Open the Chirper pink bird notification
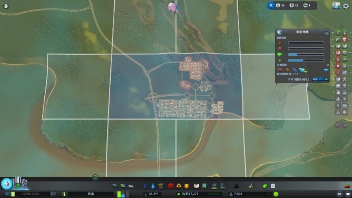352x198 pixels. tap(172, 6)
